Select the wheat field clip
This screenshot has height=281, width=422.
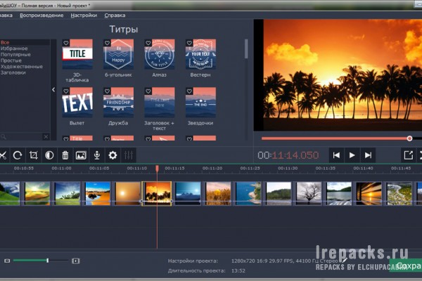coord(218,194)
